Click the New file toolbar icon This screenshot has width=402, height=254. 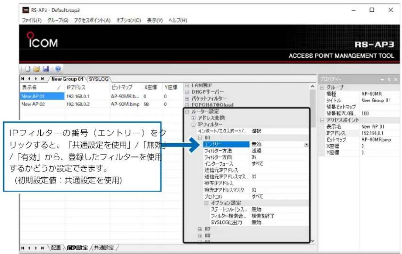28,69
